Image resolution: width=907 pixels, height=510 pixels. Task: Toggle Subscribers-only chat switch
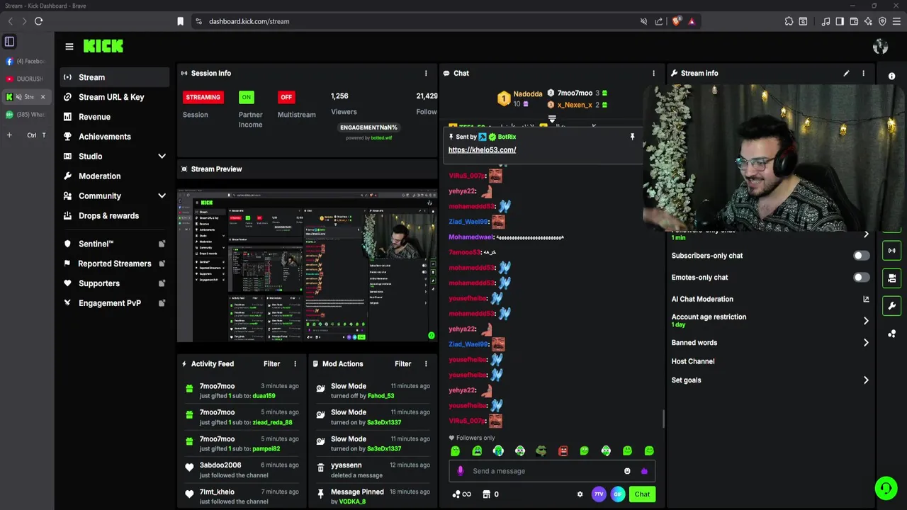pos(861,256)
